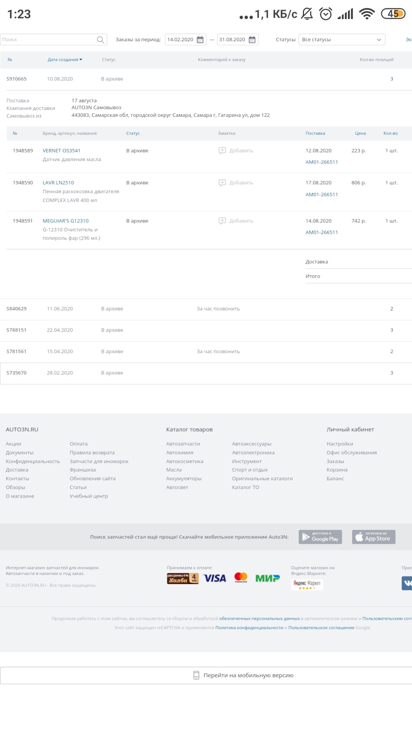Open Доставка footer link
Screen dimensions: 412x733
[17, 470]
